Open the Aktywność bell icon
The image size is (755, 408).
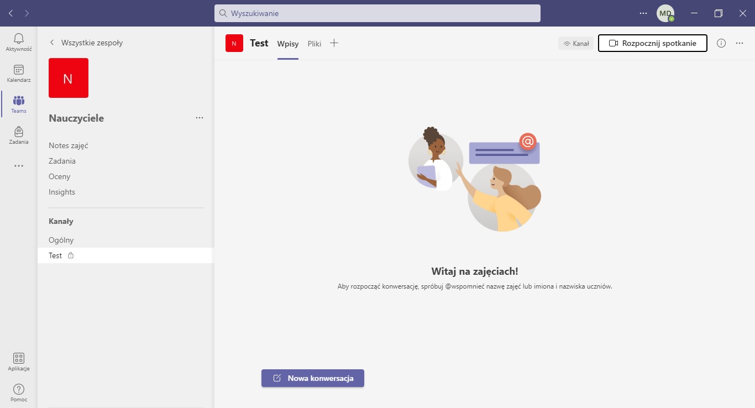(18, 39)
